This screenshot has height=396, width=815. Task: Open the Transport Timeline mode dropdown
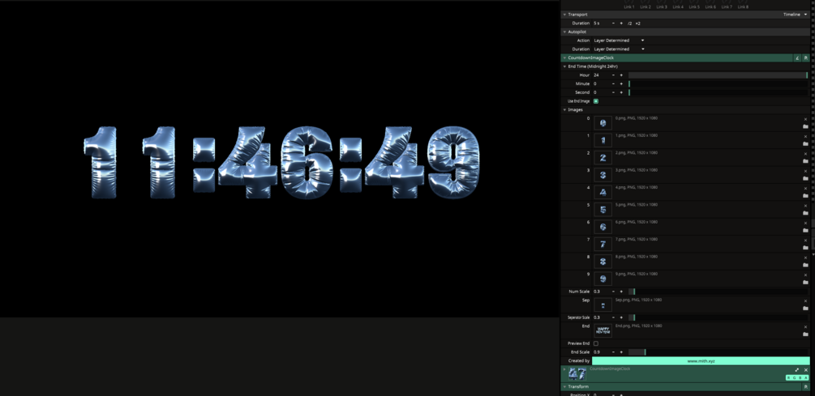pos(796,15)
